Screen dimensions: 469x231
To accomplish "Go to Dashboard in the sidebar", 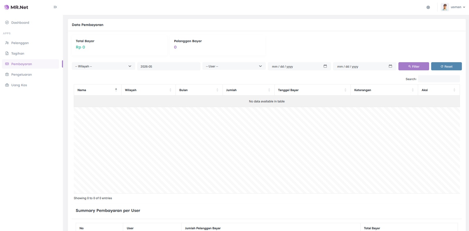I will coord(20,22).
